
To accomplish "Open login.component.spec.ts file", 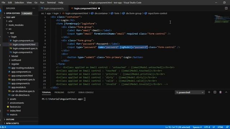I will pos(25,48).
